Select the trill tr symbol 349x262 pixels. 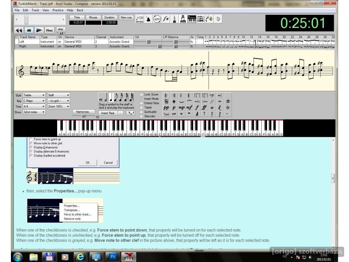[212, 107]
